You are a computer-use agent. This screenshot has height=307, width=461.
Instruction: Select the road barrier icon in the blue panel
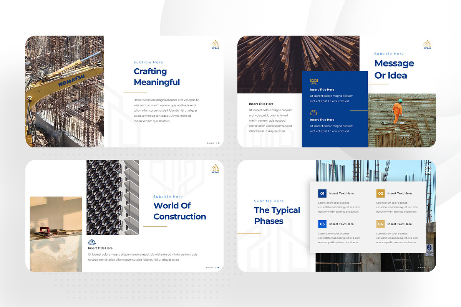[x=314, y=81]
